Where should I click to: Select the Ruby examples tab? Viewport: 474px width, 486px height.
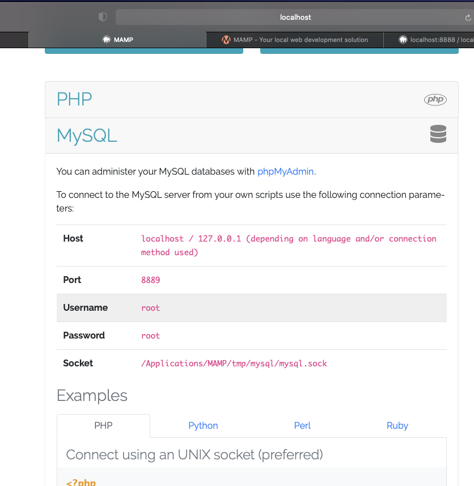click(x=397, y=425)
